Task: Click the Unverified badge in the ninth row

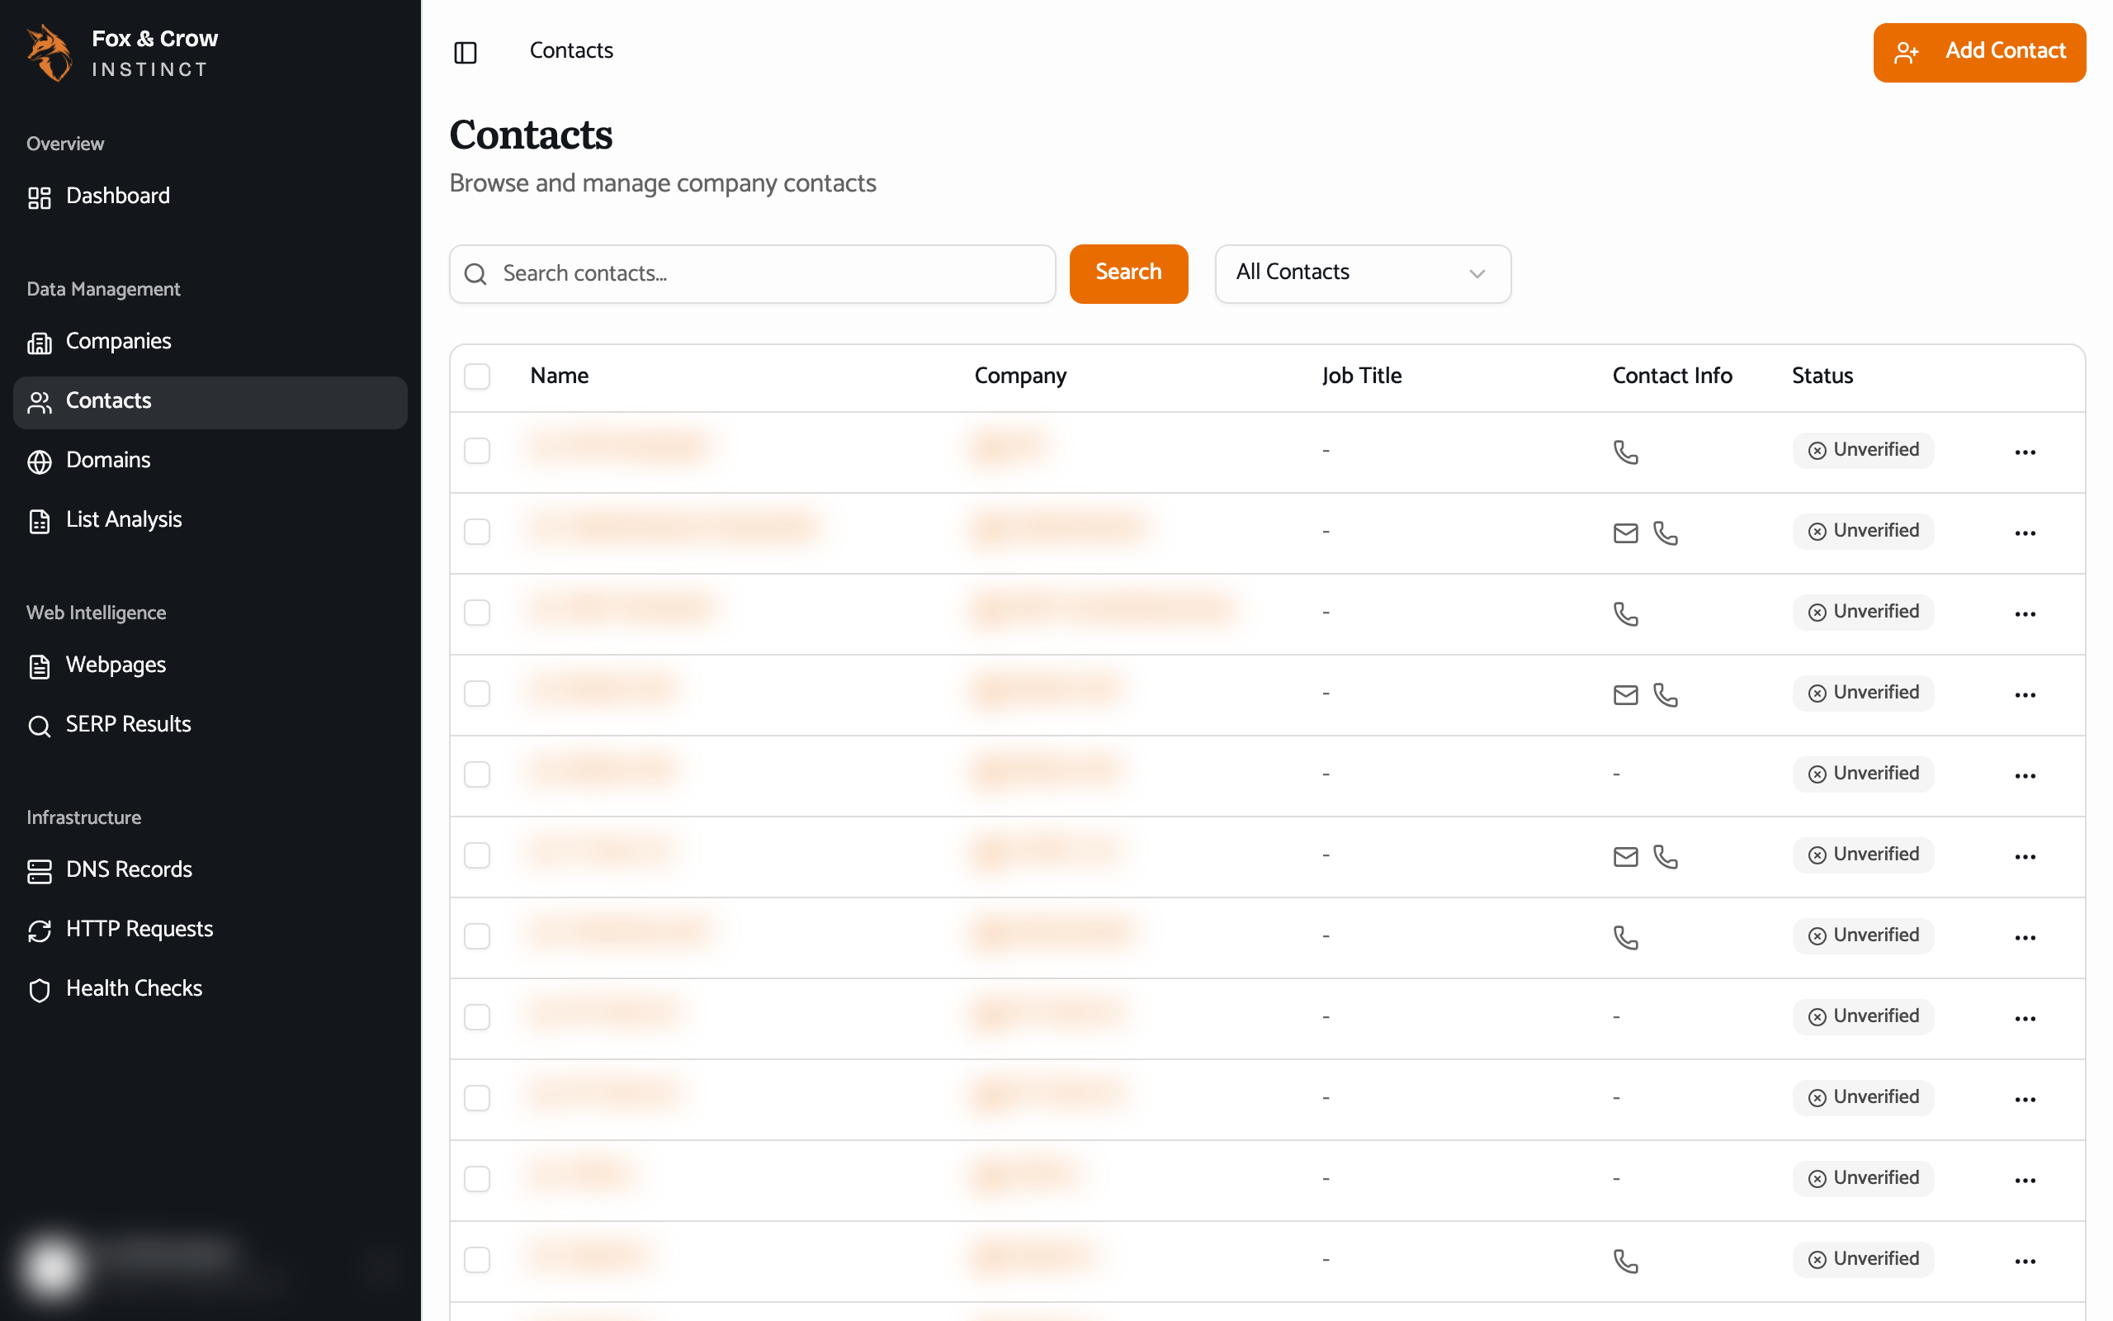Action: click(x=1862, y=1097)
